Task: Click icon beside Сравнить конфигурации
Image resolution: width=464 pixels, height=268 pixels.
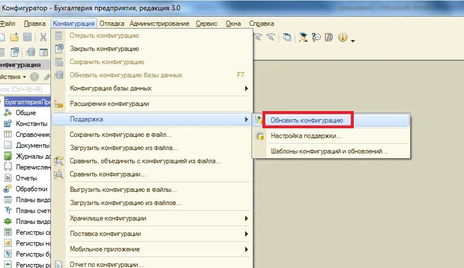Action: (59, 174)
